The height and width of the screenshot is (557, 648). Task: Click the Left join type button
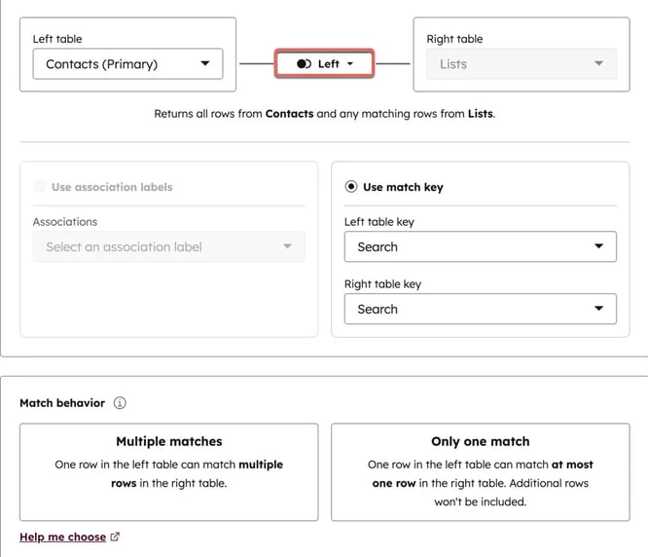point(325,64)
